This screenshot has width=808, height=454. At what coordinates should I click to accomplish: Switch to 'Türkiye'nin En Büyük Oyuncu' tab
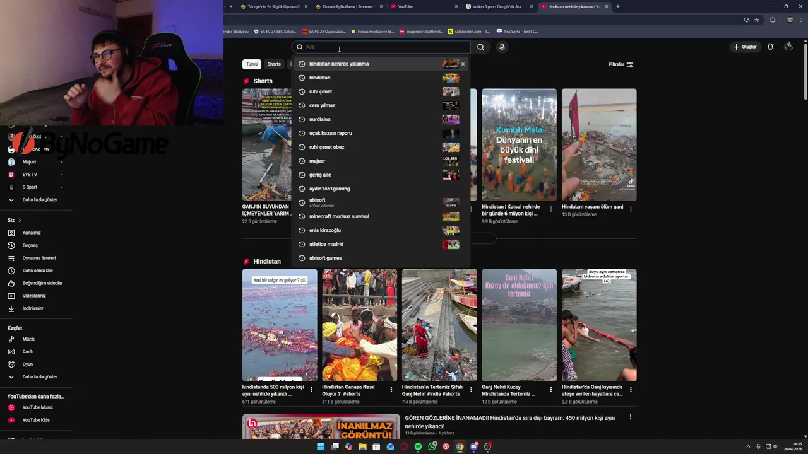pyautogui.click(x=273, y=6)
